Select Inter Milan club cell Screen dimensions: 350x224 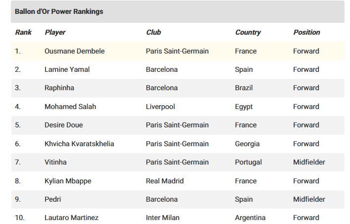tap(162, 218)
